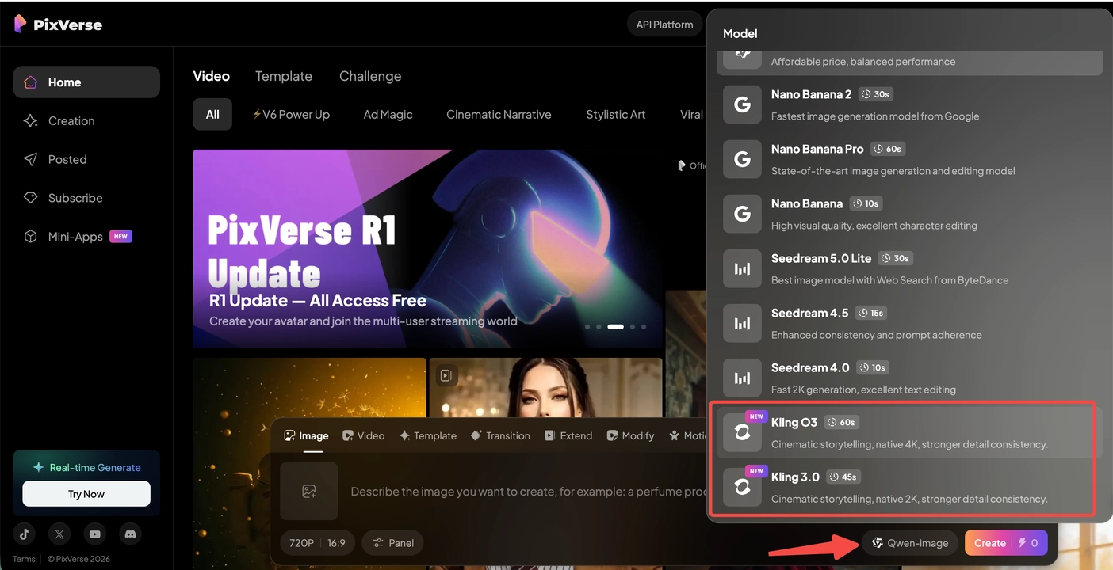This screenshot has width=1113, height=570.
Task: Click the Create button
Action: [989, 542]
